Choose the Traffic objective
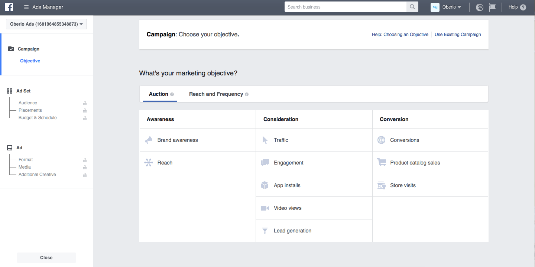The image size is (535, 267). click(314, 140)
